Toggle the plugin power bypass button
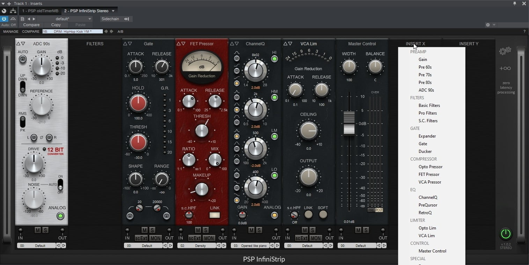The image size is (529, 265). point(4,19)
